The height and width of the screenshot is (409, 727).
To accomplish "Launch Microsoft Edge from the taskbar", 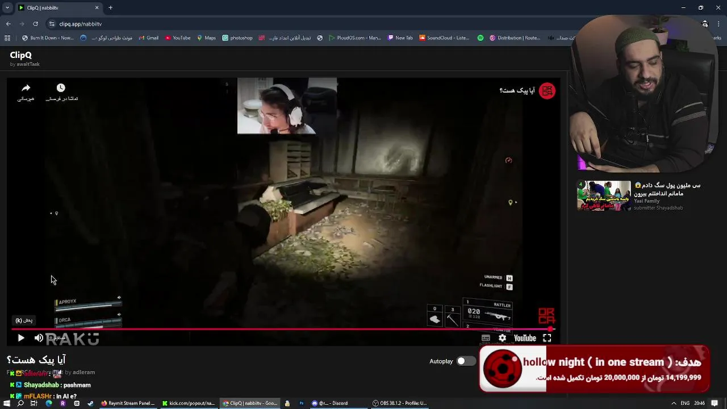I will click(48, 403).
